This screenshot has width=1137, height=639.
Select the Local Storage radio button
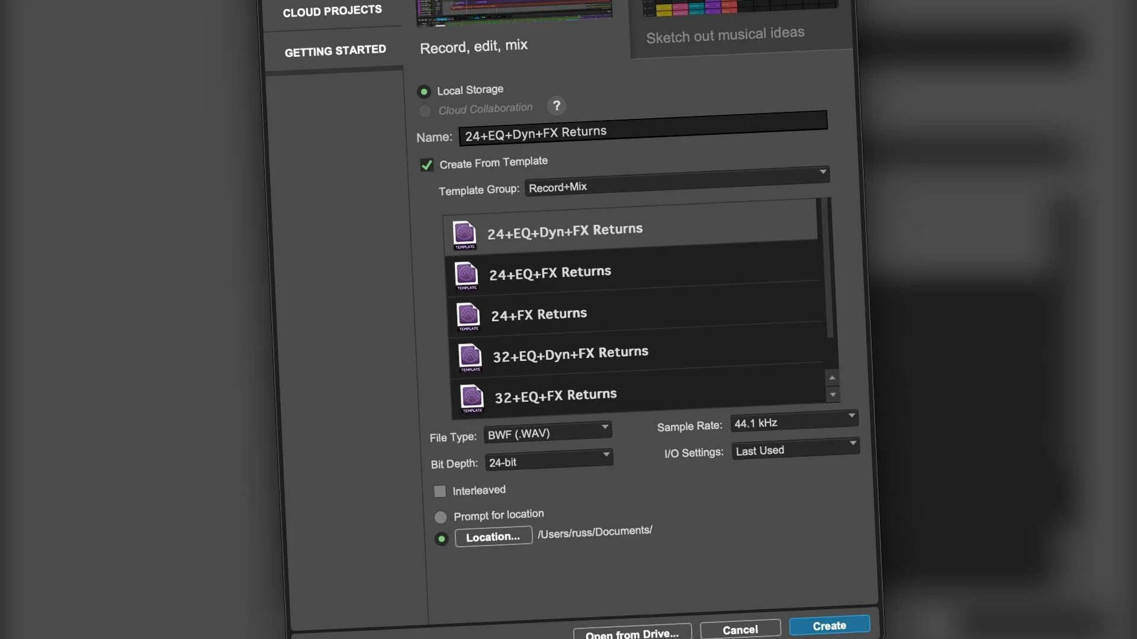423,92
